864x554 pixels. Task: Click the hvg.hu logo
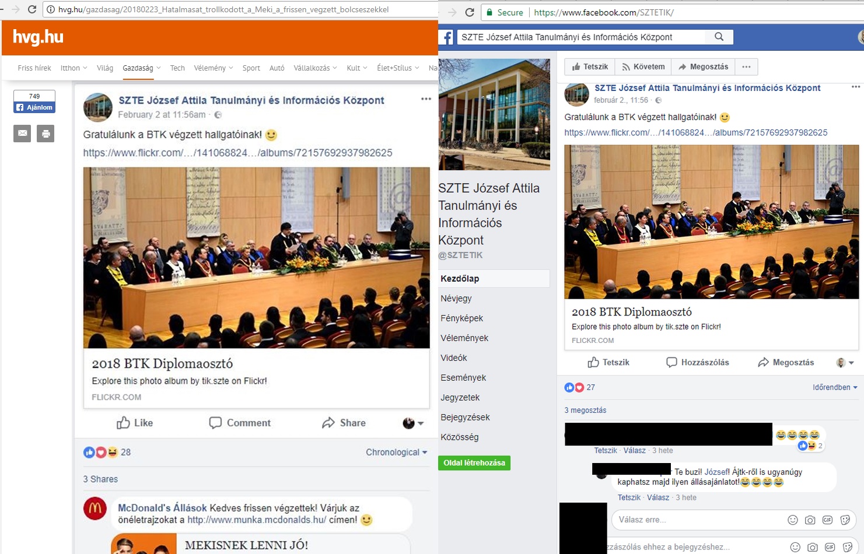tap(38, 37)
